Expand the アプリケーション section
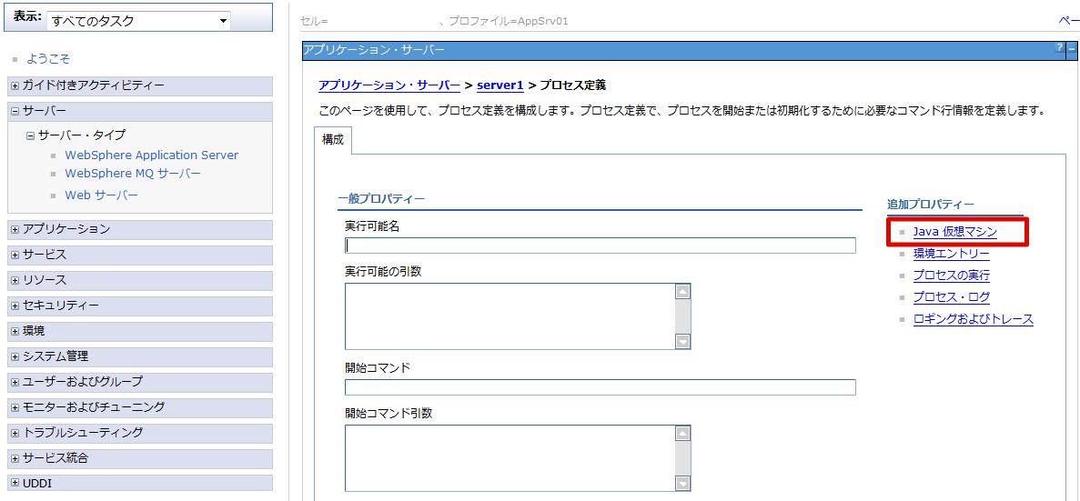The height and width of the screenshot is (501, 1080). [15, 229]
